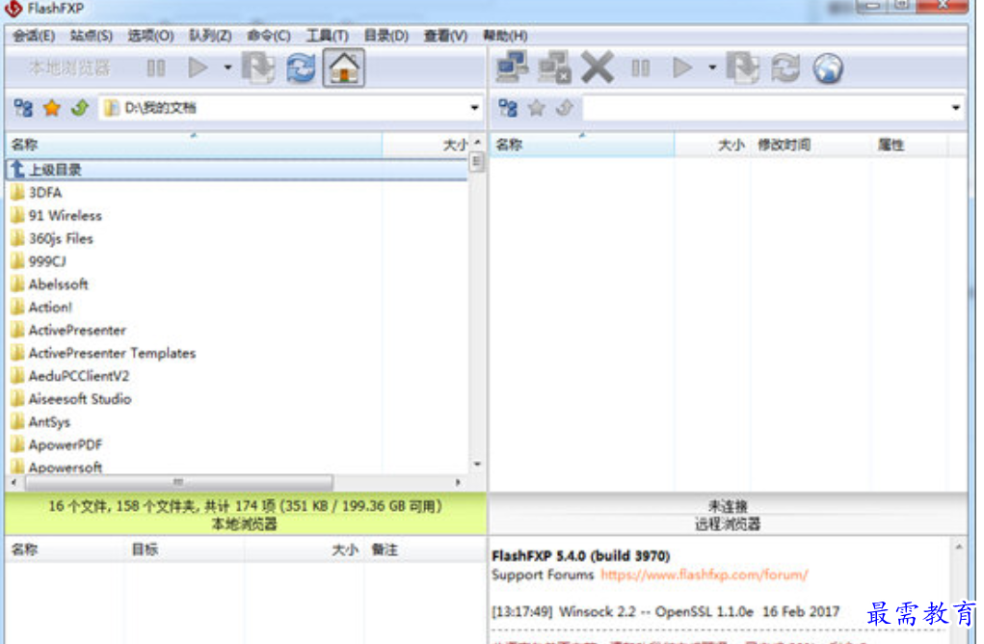Click the local list scroll-down arrow
The image size is (984, 644).
coord(477,465)
